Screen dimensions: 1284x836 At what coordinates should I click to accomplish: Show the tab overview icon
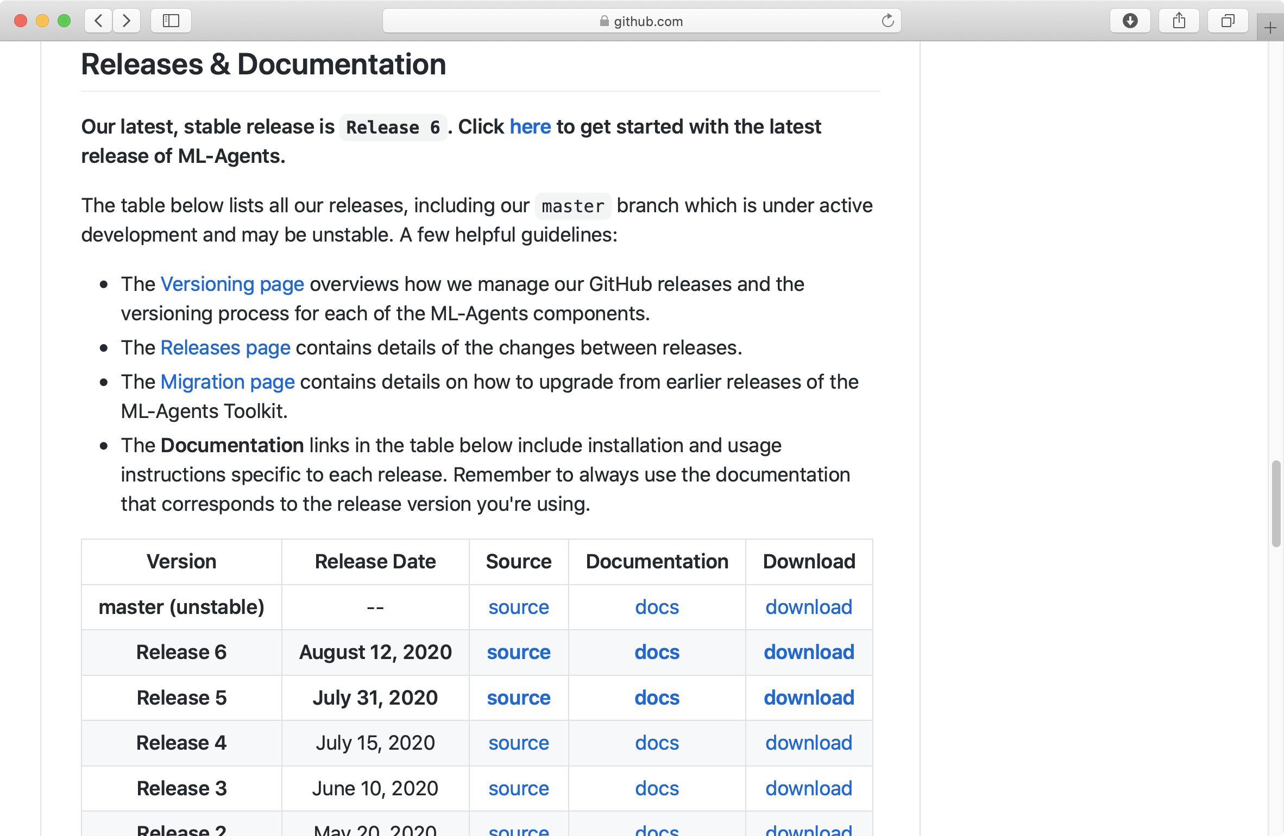tap(1228, 21)
